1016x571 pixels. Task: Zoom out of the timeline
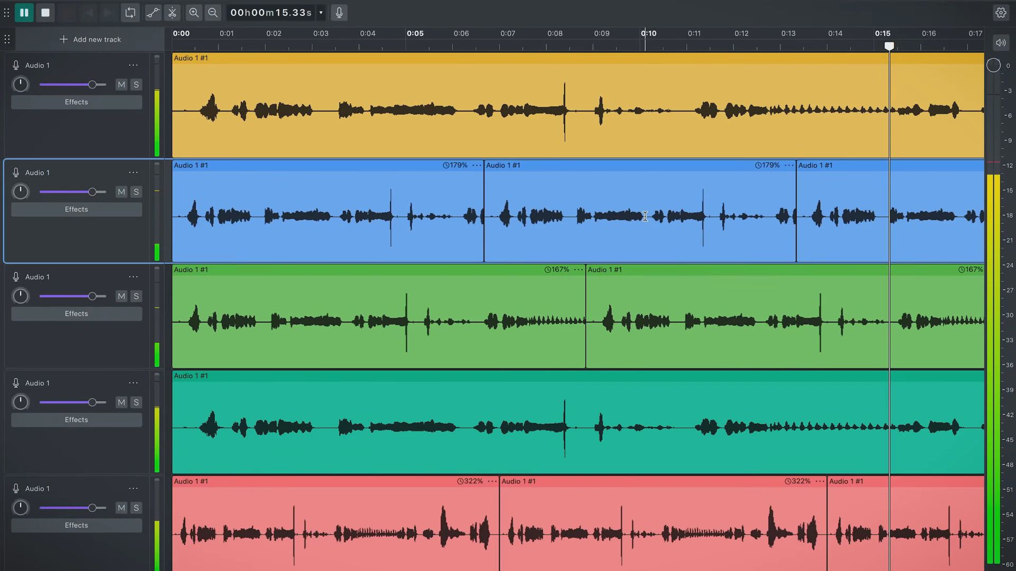tap(213, 13)
